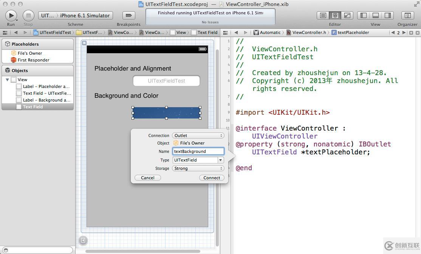Click the Connect button
Viewport: 421px width, 254px height.
pyautogui.click(x=212, y=178)
